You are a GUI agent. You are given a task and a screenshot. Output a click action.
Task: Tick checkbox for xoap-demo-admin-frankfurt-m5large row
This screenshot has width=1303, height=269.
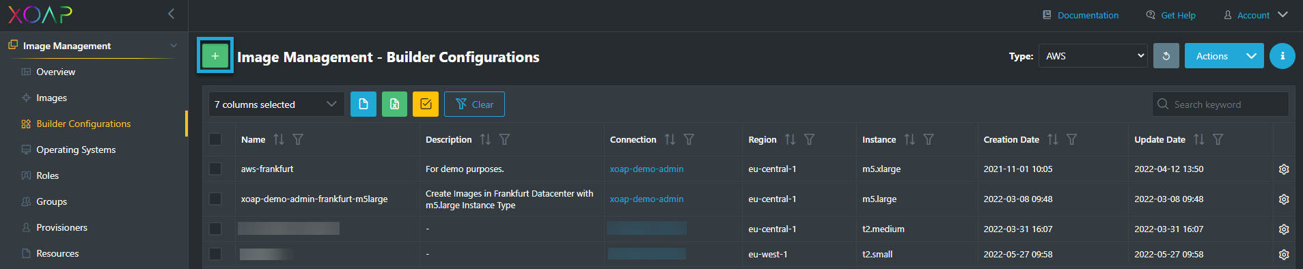tap(215, 199)
